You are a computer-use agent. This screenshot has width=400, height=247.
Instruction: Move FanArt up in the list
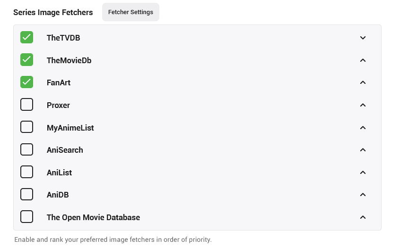point(363,82)
